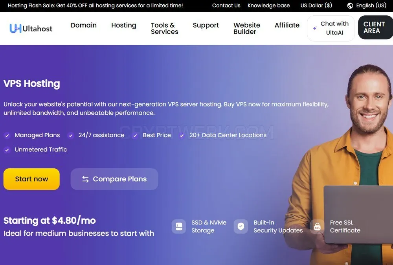The height and width of the screenshot is (265, 393).
Task: Click the SSD & NVMe Storage icon
Action: click(179, 226)
